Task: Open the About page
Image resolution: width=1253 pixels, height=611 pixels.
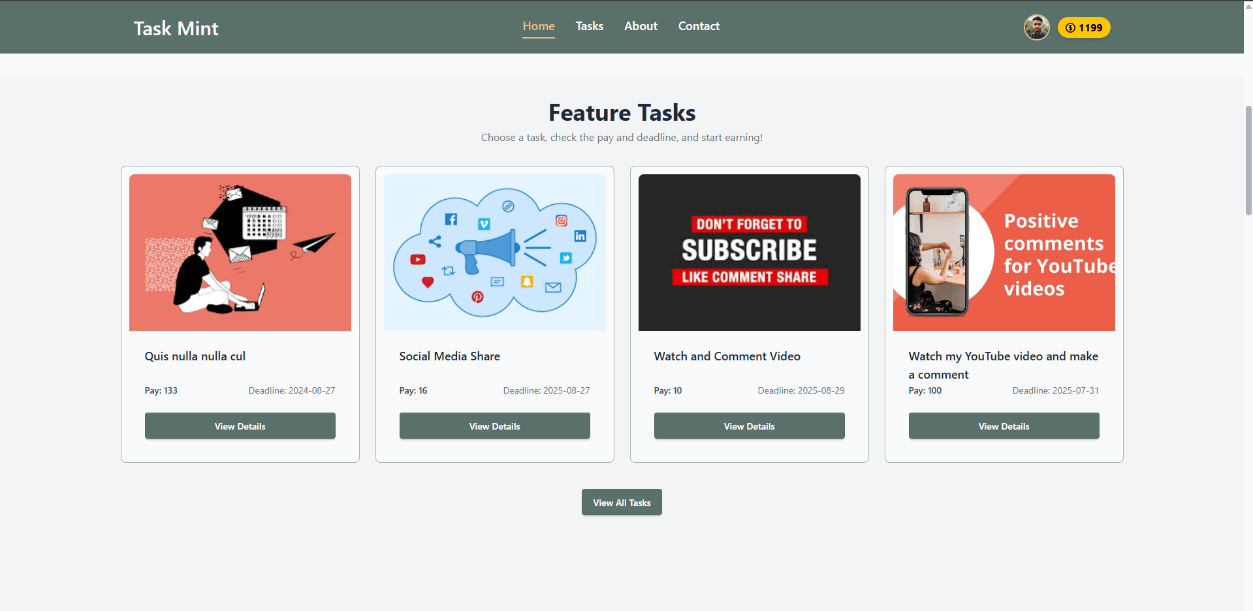Action: tap(640, 26)
